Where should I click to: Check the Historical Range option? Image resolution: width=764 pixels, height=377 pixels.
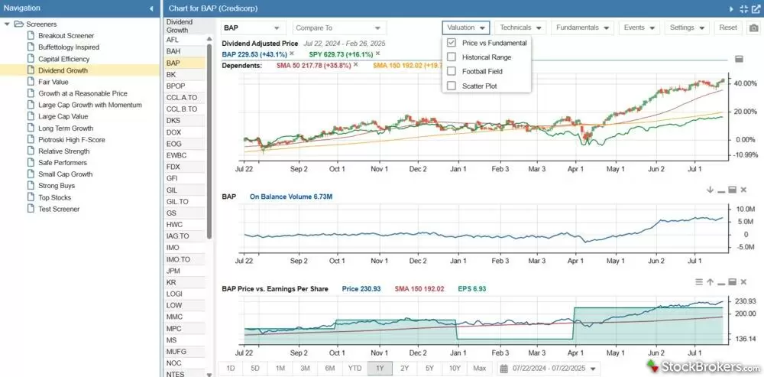point(452,57)
